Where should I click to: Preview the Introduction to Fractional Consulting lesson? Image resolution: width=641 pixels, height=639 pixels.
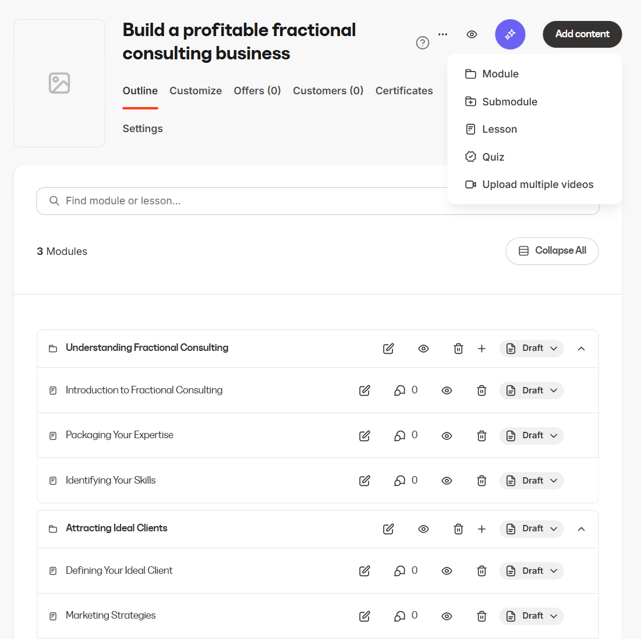(x=447, y=390)
